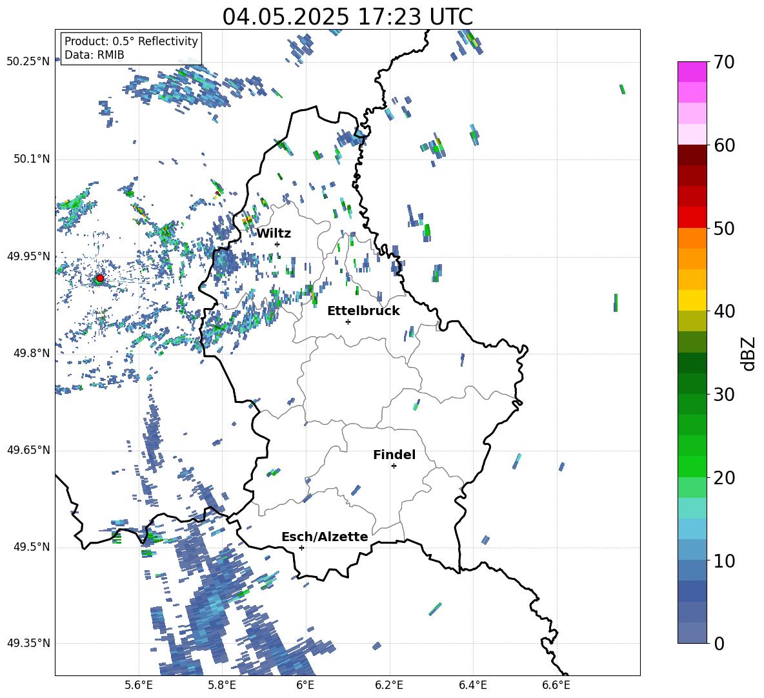
Task: Click the 49.8°N latitude label
Action: coord(32,353)
